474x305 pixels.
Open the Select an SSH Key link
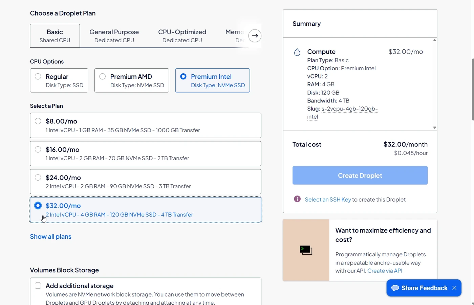point(328,200)
